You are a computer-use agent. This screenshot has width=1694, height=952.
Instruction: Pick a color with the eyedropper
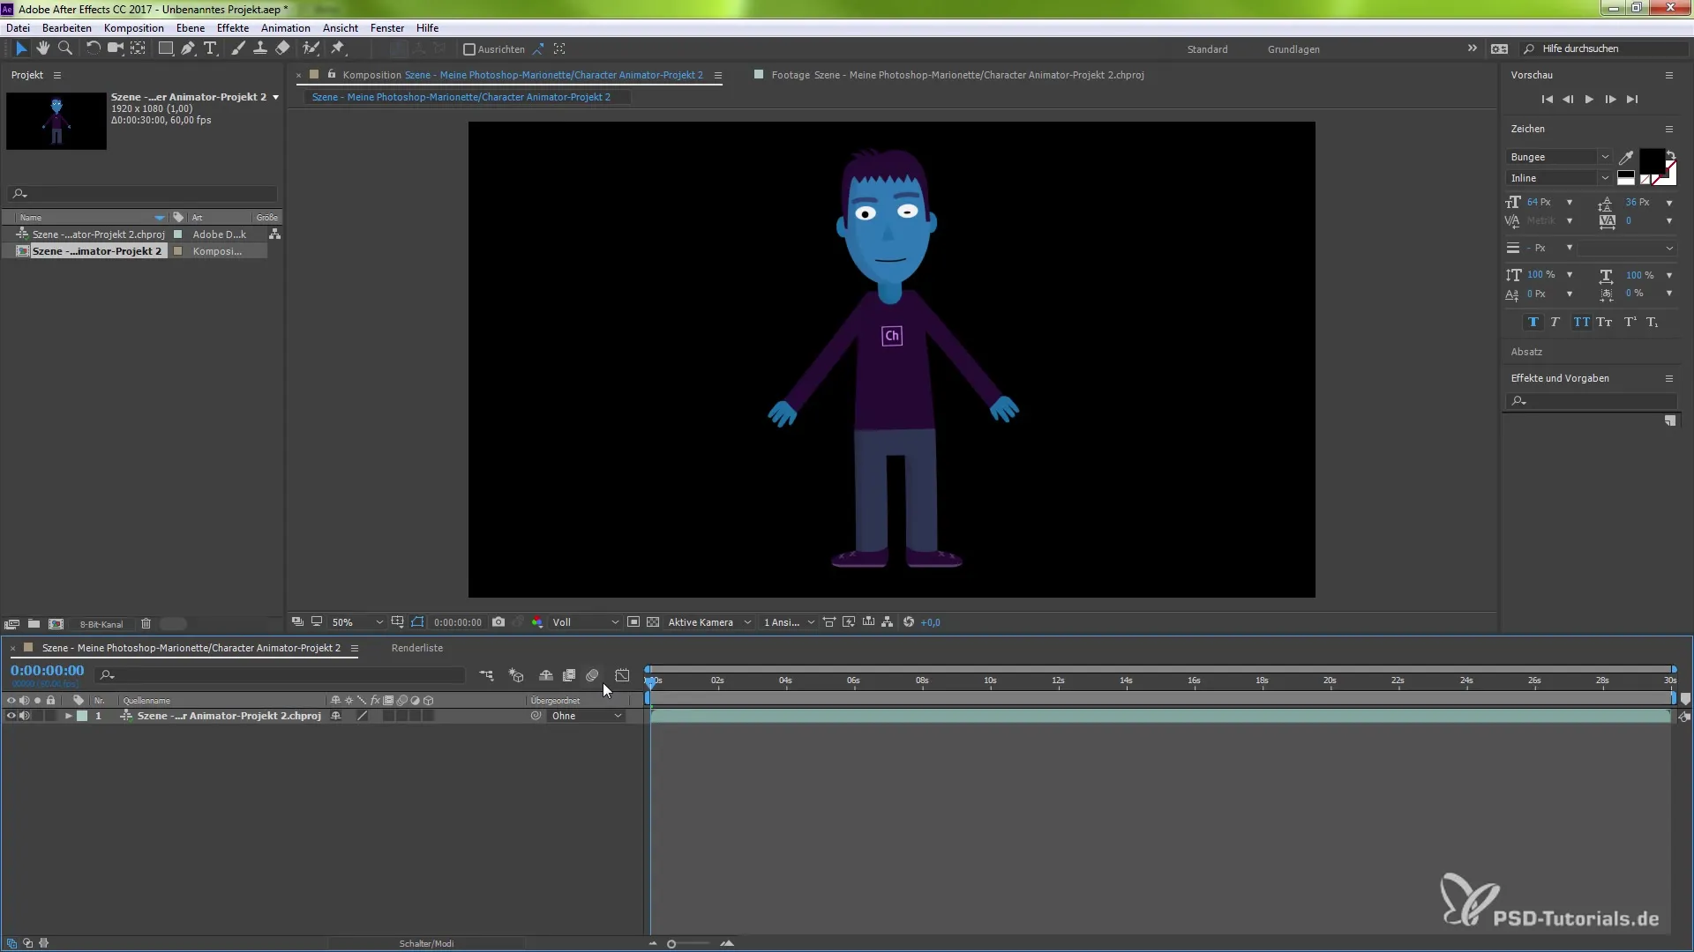pos(1626,158)
